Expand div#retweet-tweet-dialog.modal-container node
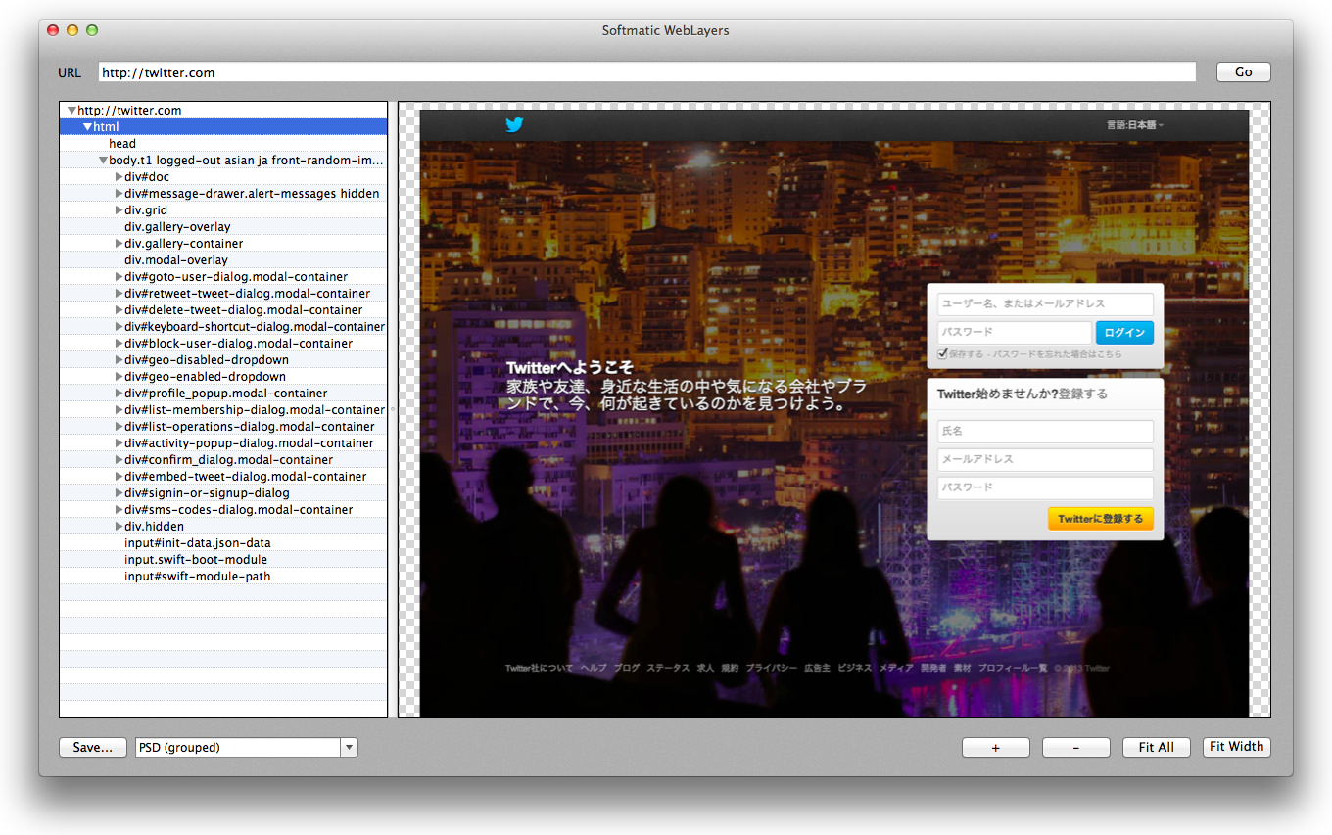 pos(119,294)
